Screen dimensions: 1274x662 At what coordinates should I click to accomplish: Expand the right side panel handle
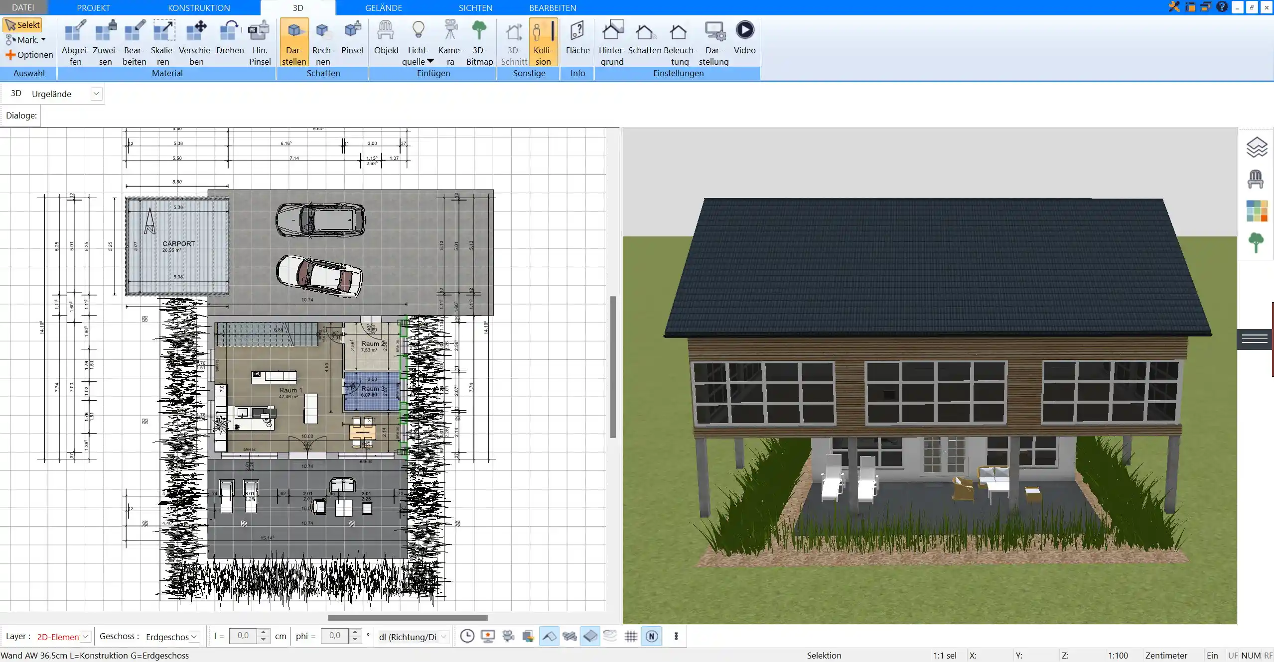(x=1255, y=339)
